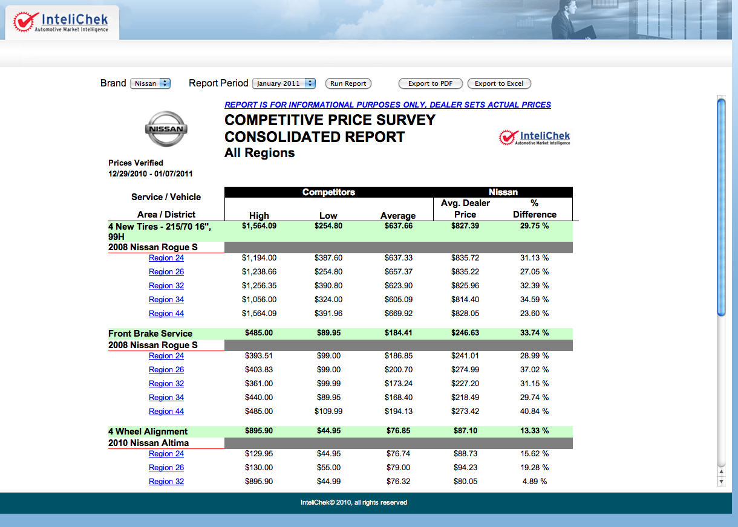This screenshot has height=527, width=738.
Task: Open Region 24 under Front Brake Service
Action: pyautogui.click(x=166, y=356)
